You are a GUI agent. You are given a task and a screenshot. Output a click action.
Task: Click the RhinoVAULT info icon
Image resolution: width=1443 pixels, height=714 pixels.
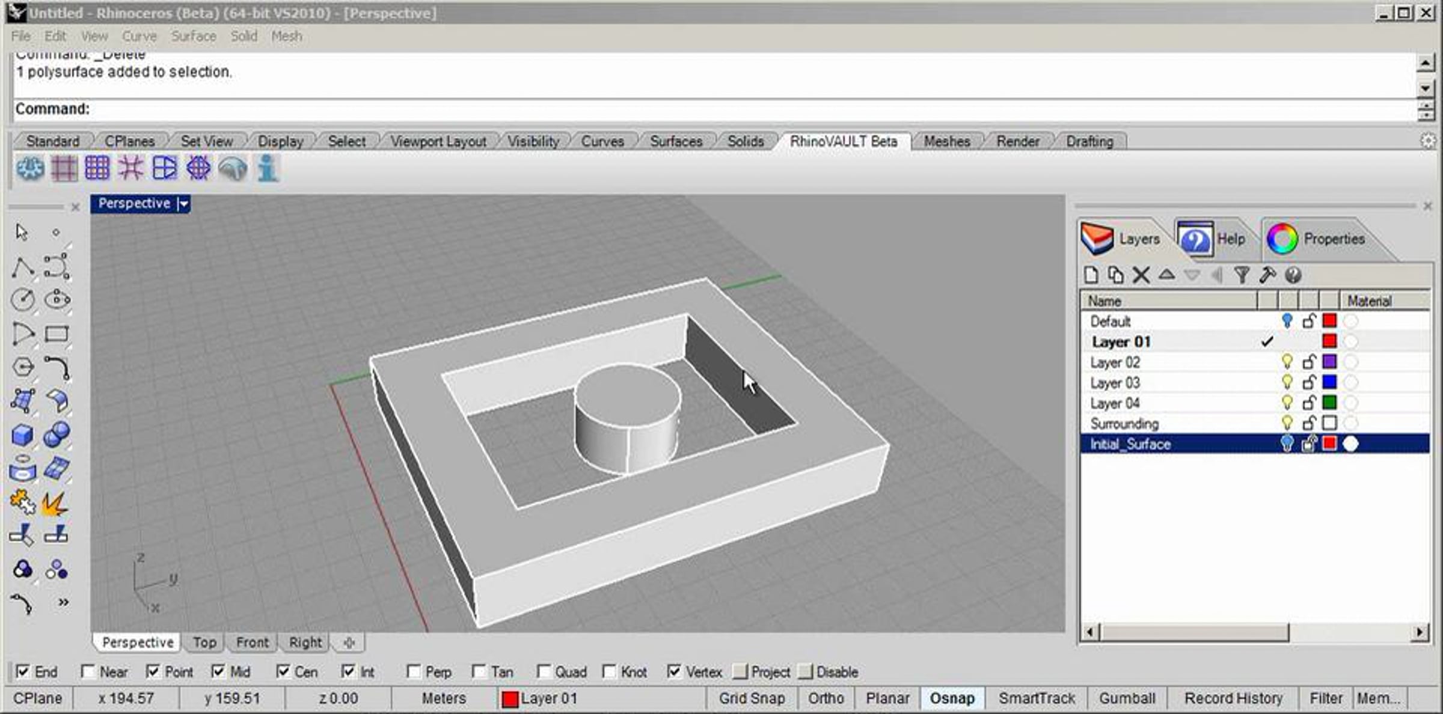[x=268, y=168]
